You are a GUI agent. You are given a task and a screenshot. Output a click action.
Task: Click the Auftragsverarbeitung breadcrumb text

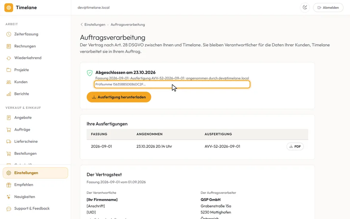point(128,24)
